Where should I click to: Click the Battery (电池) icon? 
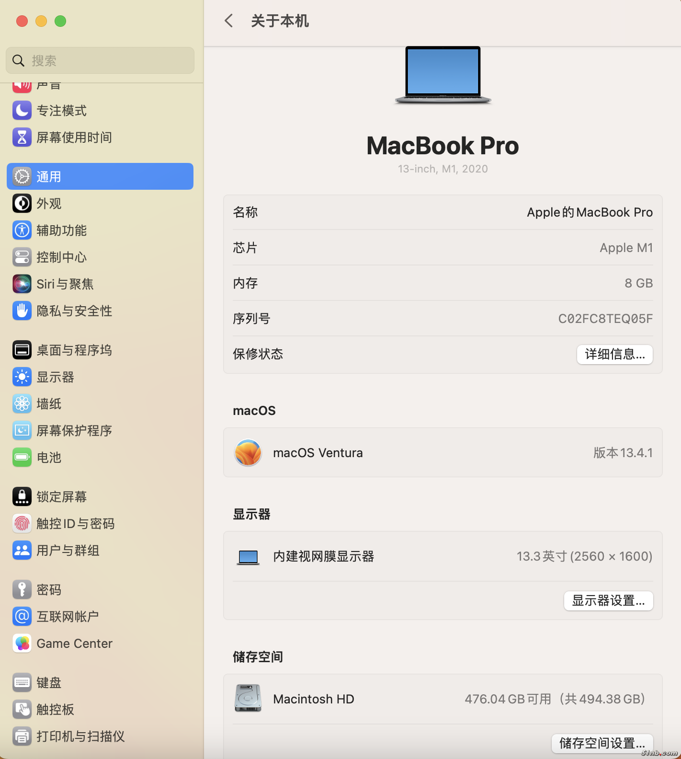pos(22,458)
